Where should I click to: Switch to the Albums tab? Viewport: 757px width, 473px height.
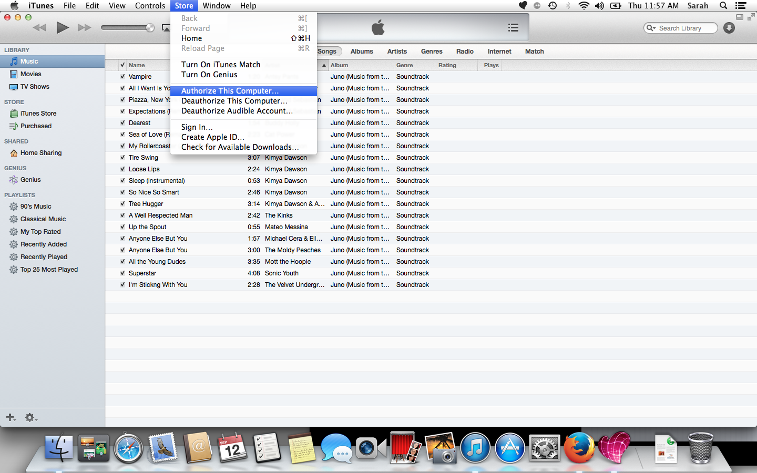point(362,51)
